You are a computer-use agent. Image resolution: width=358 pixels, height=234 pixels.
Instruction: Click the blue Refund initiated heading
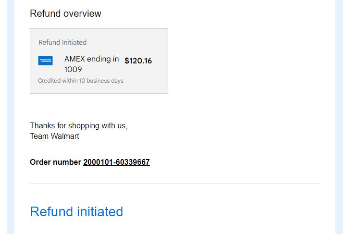click(x=76, y=211)
